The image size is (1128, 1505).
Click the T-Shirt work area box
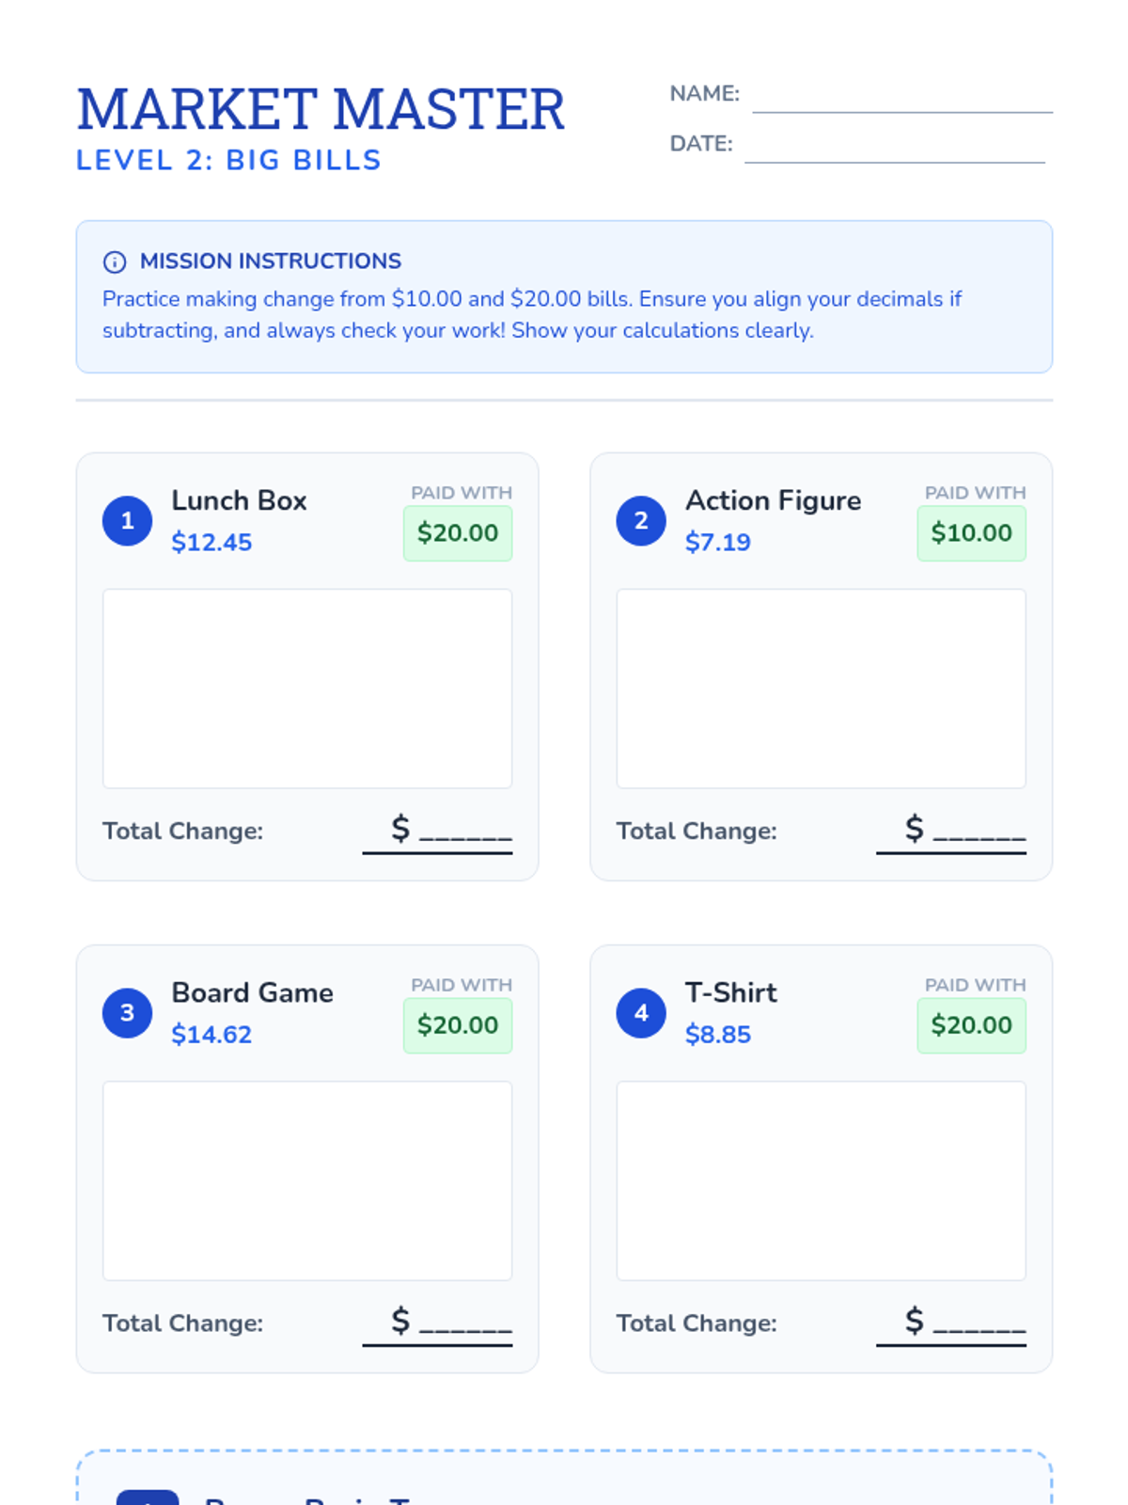click(x=821, y=1180)
